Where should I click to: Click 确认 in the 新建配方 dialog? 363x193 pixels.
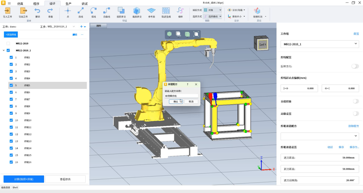(176, 102)
